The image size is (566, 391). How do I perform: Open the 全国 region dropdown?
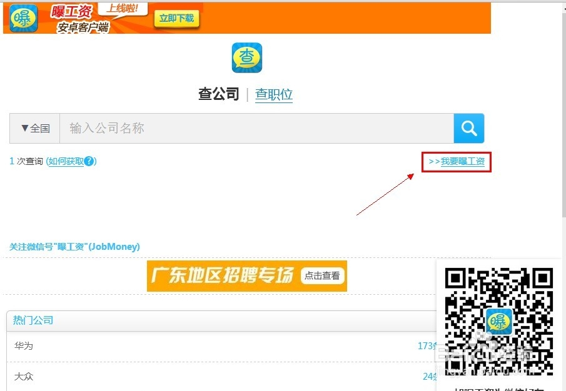tap(34, 127)
